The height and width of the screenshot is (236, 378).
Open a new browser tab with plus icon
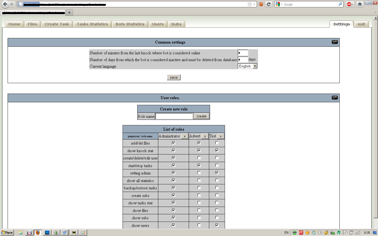pos(69,13)
